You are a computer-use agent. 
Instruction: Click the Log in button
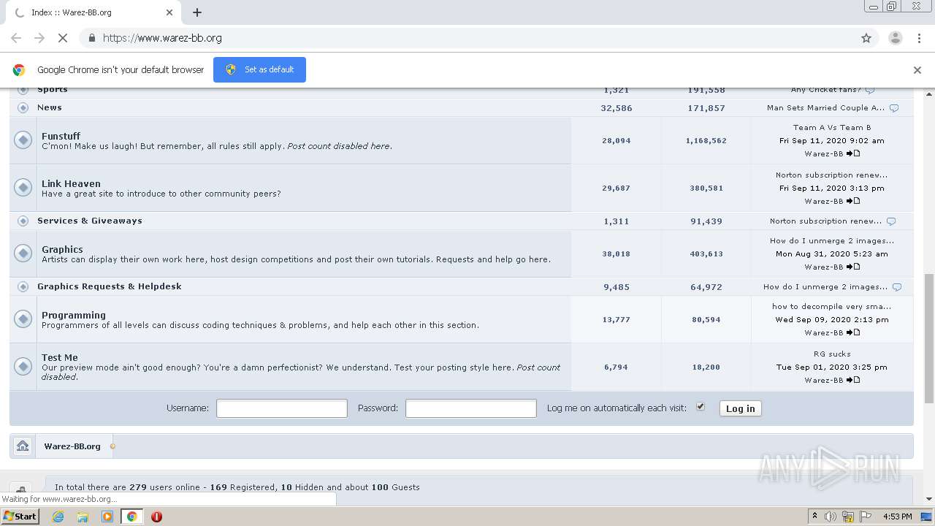tap(740, 408)
